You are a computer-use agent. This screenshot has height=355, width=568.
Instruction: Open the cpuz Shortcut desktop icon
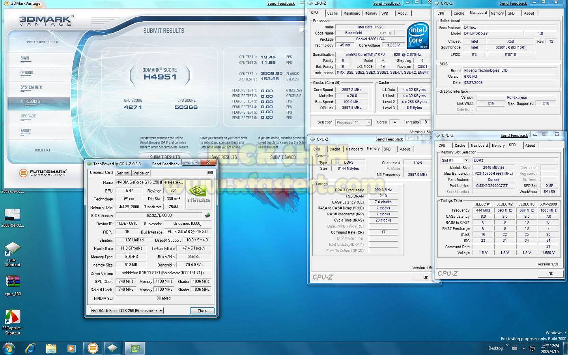(x=13, y=254)
